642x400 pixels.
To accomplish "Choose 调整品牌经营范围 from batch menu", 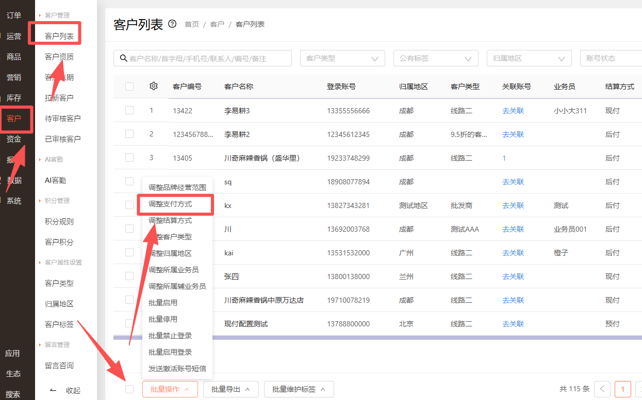I will click(x=177, y=187).
